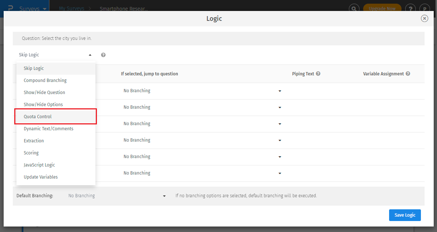Expand the Default Branching dropdown
The width and height of the screenshot is (437, 232).
point(164,196)
